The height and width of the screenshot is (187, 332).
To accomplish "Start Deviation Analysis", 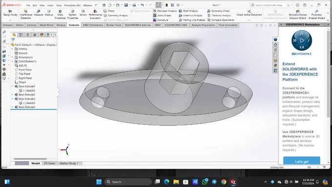I will [165, 11].
